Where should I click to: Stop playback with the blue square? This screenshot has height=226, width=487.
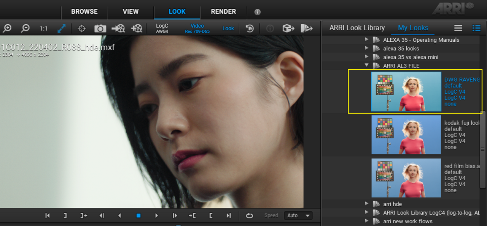click(x=138, y=215)
